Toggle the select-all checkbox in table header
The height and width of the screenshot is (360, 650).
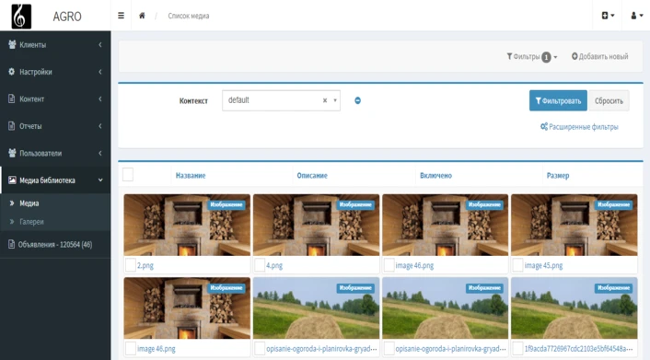click(x=128, y=175)
